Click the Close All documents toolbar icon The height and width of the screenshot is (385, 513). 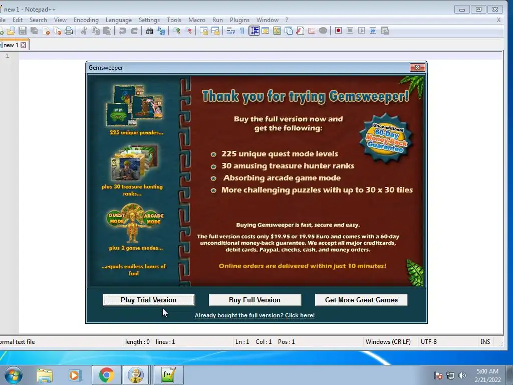(57, 31)
